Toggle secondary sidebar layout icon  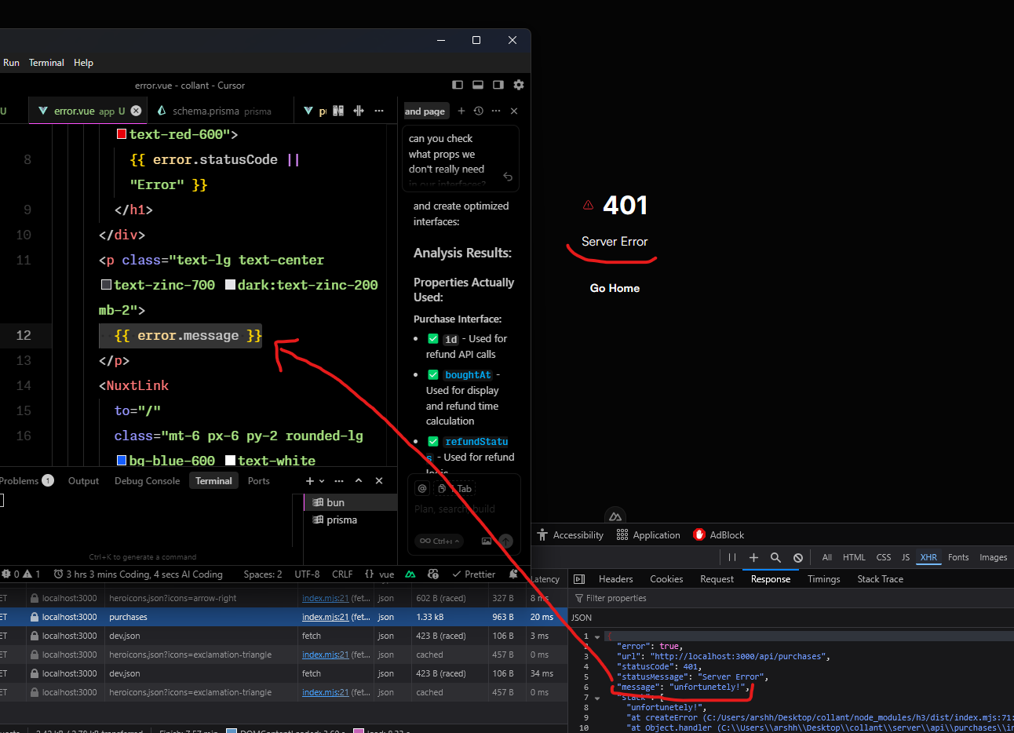point(498,85)
